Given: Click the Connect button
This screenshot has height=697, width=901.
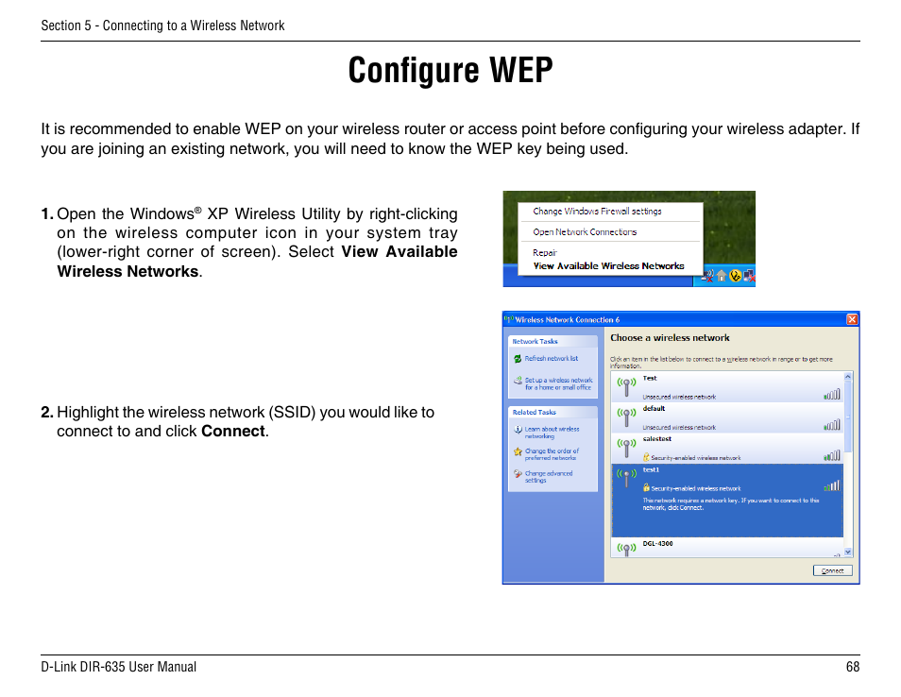Looking at the screenshot, I should [832, 570].
